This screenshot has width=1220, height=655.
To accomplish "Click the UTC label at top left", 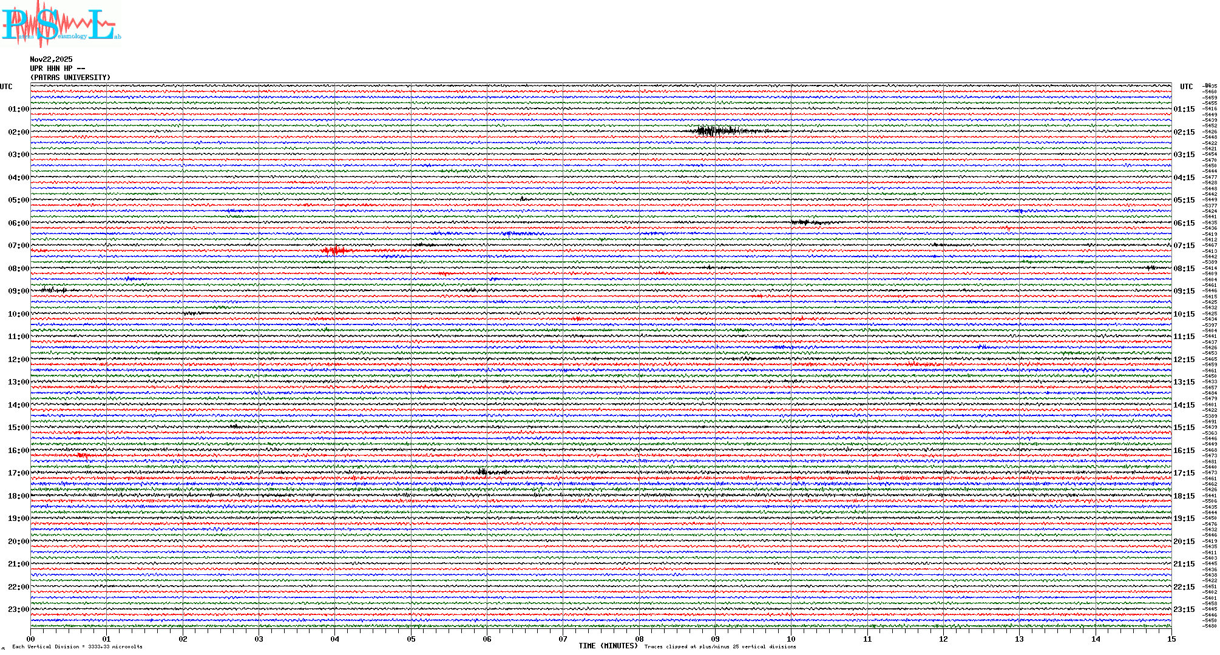I will click(6, 87).
